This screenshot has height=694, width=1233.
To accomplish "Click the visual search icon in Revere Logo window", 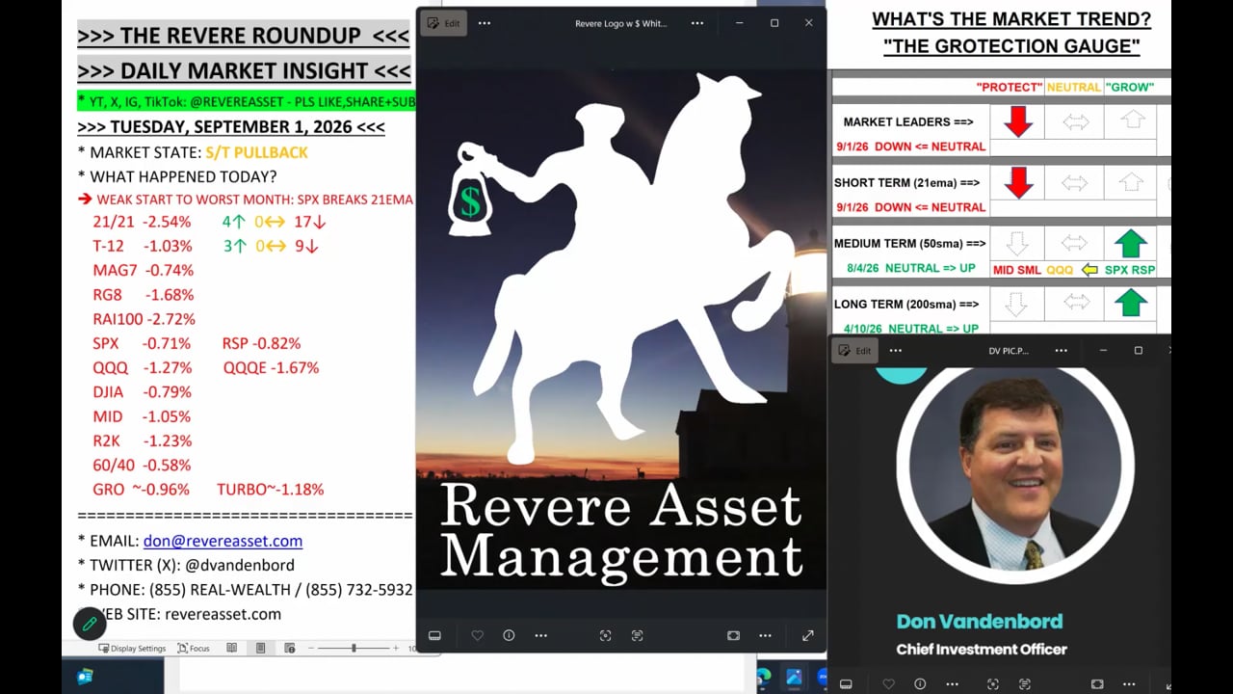I will [x=605, y=635].
